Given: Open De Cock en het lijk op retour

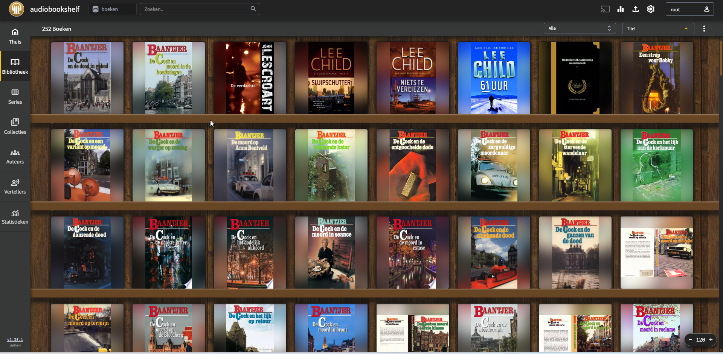Looking at the screenshot, I should [x=250, y=328].
